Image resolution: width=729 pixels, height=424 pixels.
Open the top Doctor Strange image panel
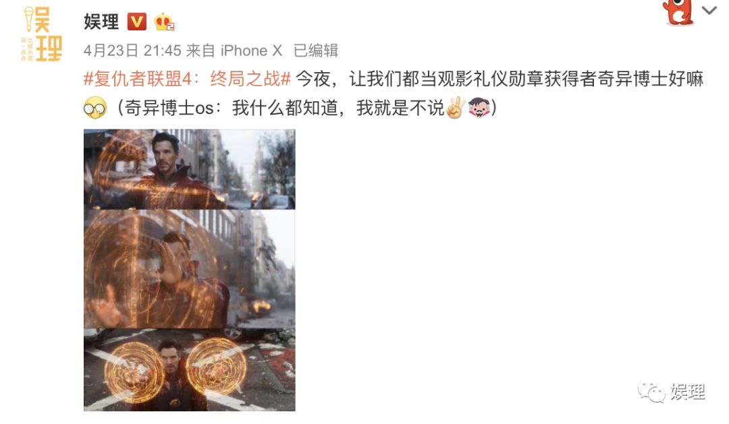[189, 169]
